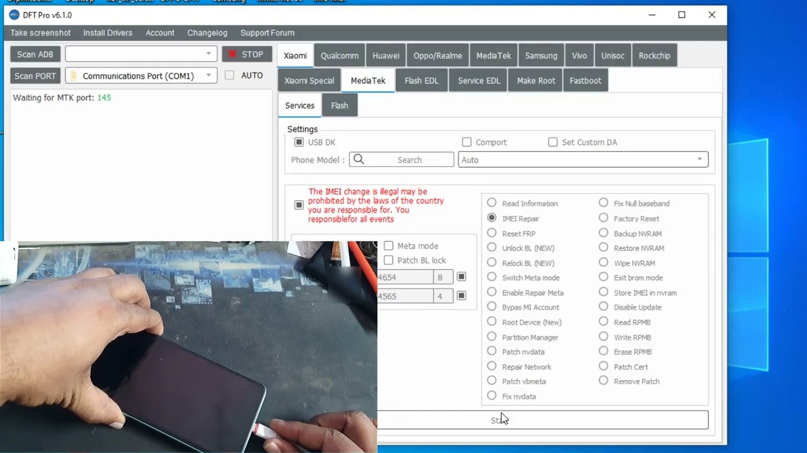Open the Fastboot sub-tab
Image resolution: width=807 pixels, height=453 pixels.
click(586, 81)
